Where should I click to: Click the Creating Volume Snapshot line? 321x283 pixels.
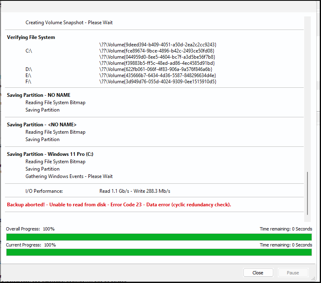[69, 23]
